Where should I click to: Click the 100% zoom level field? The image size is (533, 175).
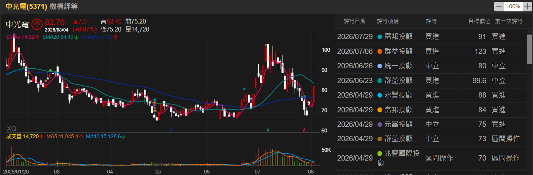(x=513, y=6)
